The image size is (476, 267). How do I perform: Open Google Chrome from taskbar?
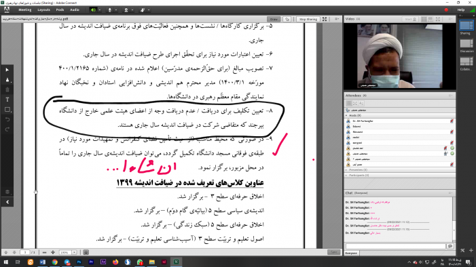coord(54,262)
